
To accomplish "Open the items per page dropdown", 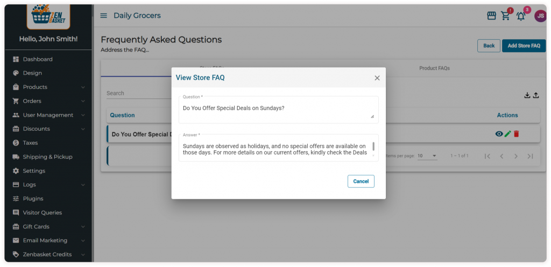I will tap(427, 156).
